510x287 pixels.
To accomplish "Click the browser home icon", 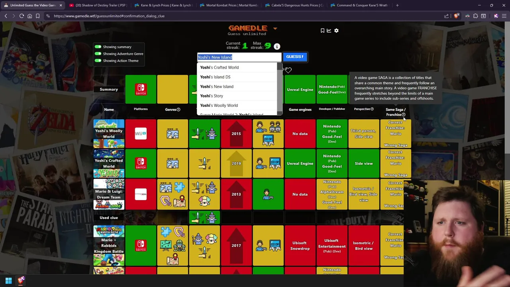I will click(x=30, y=16).
